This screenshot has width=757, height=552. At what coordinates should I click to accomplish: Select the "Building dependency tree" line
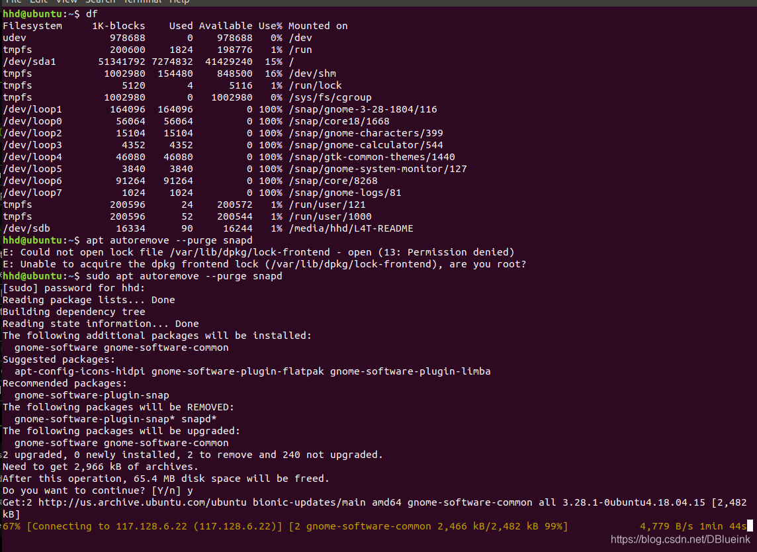[x=74, y=312]
